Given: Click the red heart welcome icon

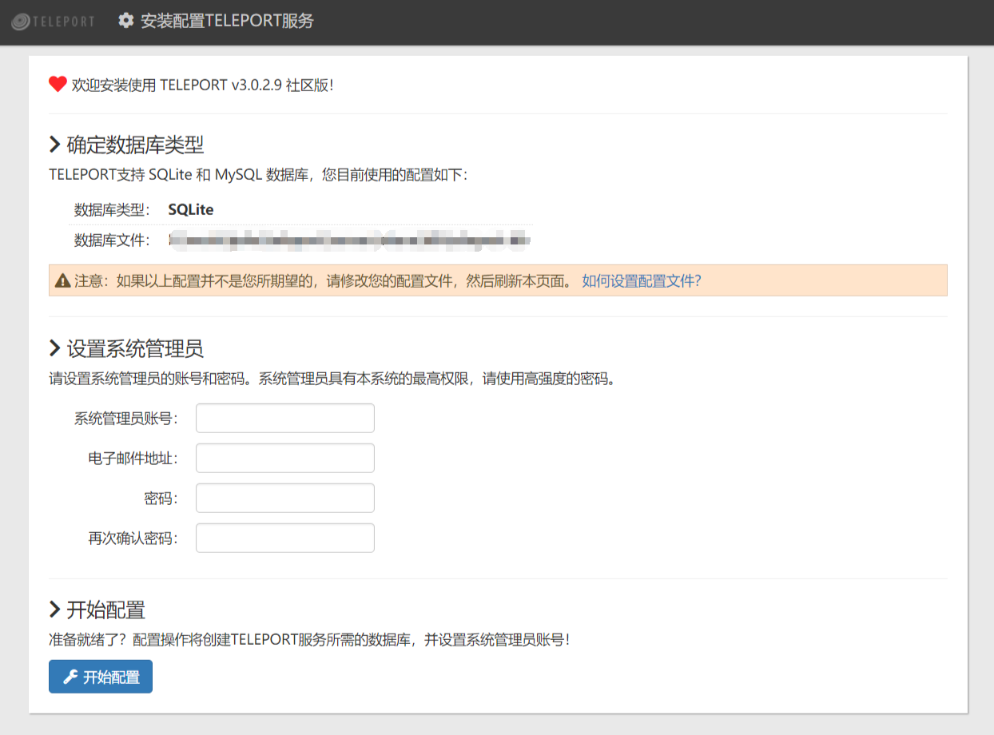Looking at the screenshot, I should tap(58, 84).
